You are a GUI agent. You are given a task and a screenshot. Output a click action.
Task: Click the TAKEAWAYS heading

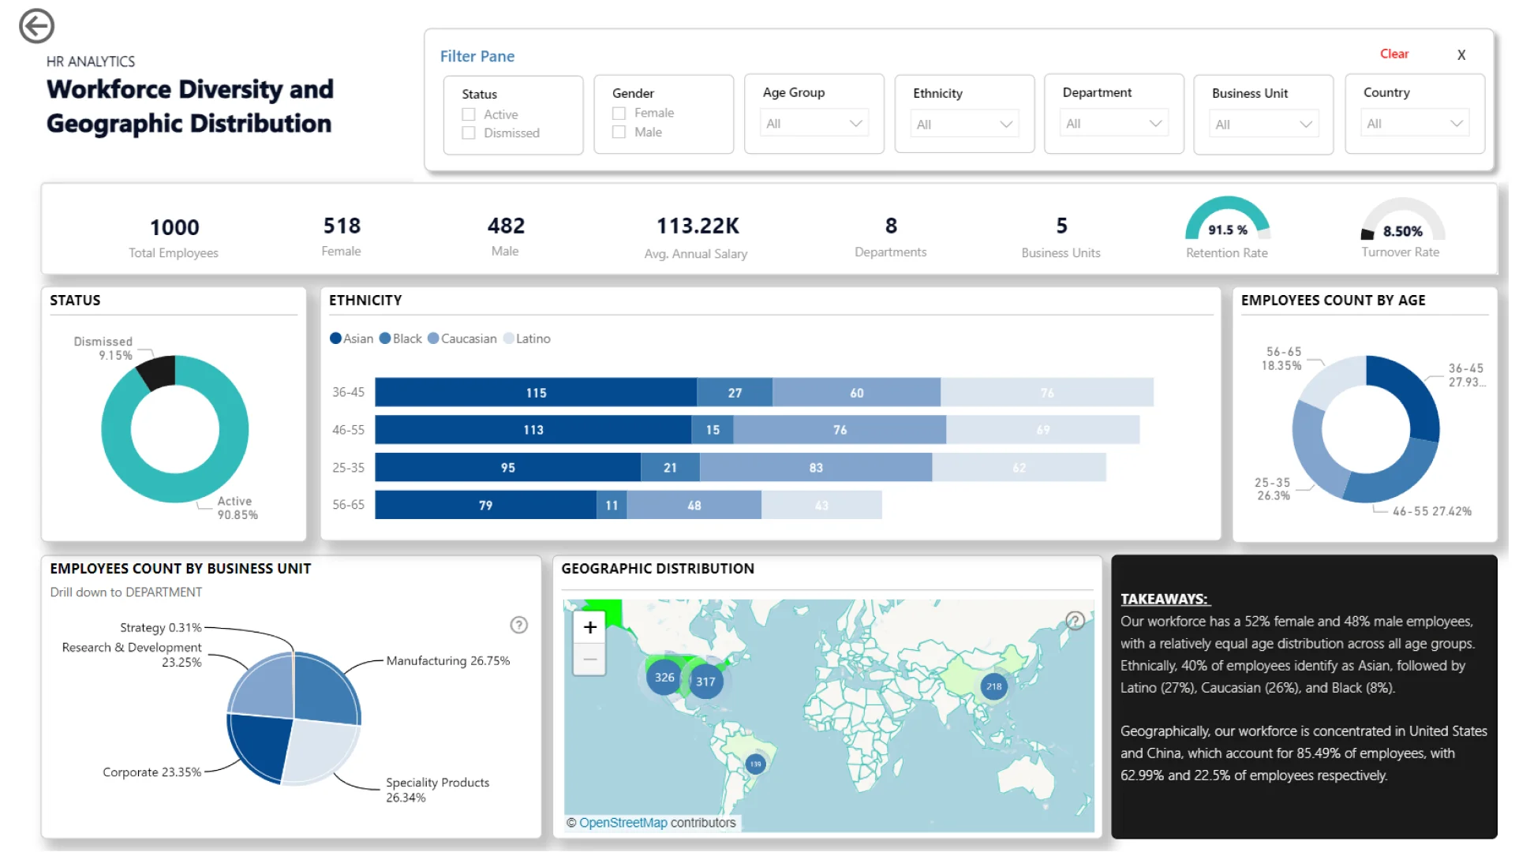[x=1165, y=599]
